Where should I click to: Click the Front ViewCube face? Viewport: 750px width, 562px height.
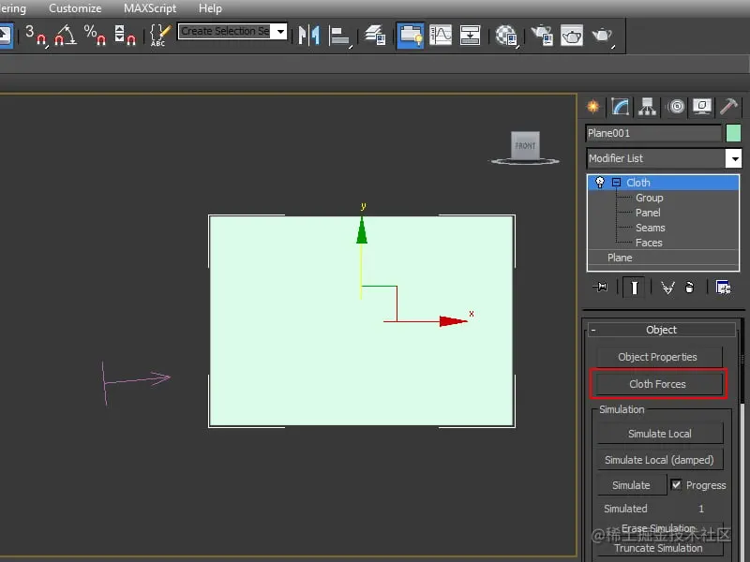point(525,145)
